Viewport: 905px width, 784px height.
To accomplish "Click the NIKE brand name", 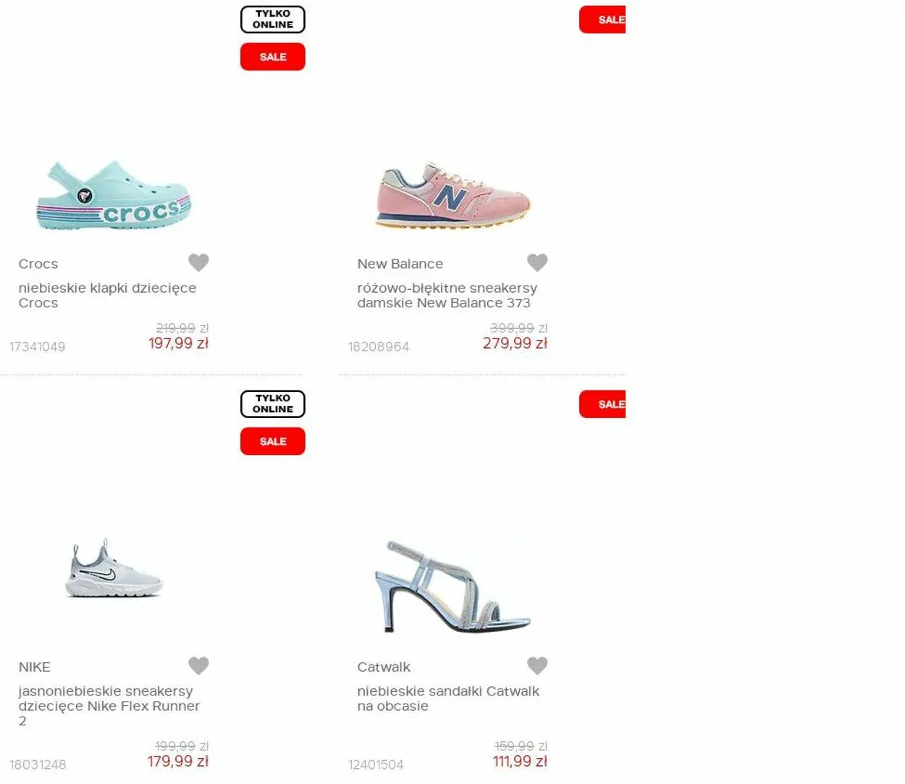I will (x=35, y=667).
